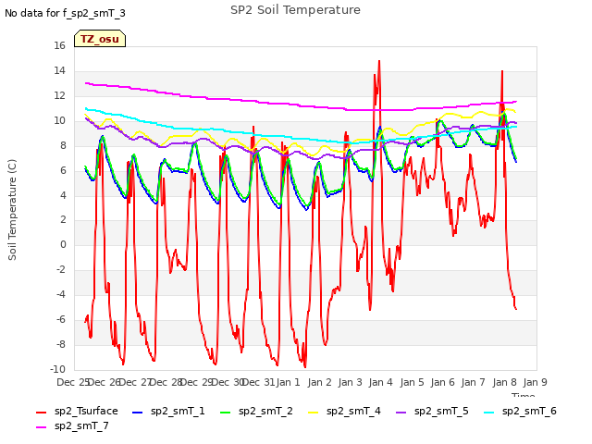Viewport: 592px width, 444px height.
Task: Click the Jan 2 x-axis tick label
Action: coord(319,382)
